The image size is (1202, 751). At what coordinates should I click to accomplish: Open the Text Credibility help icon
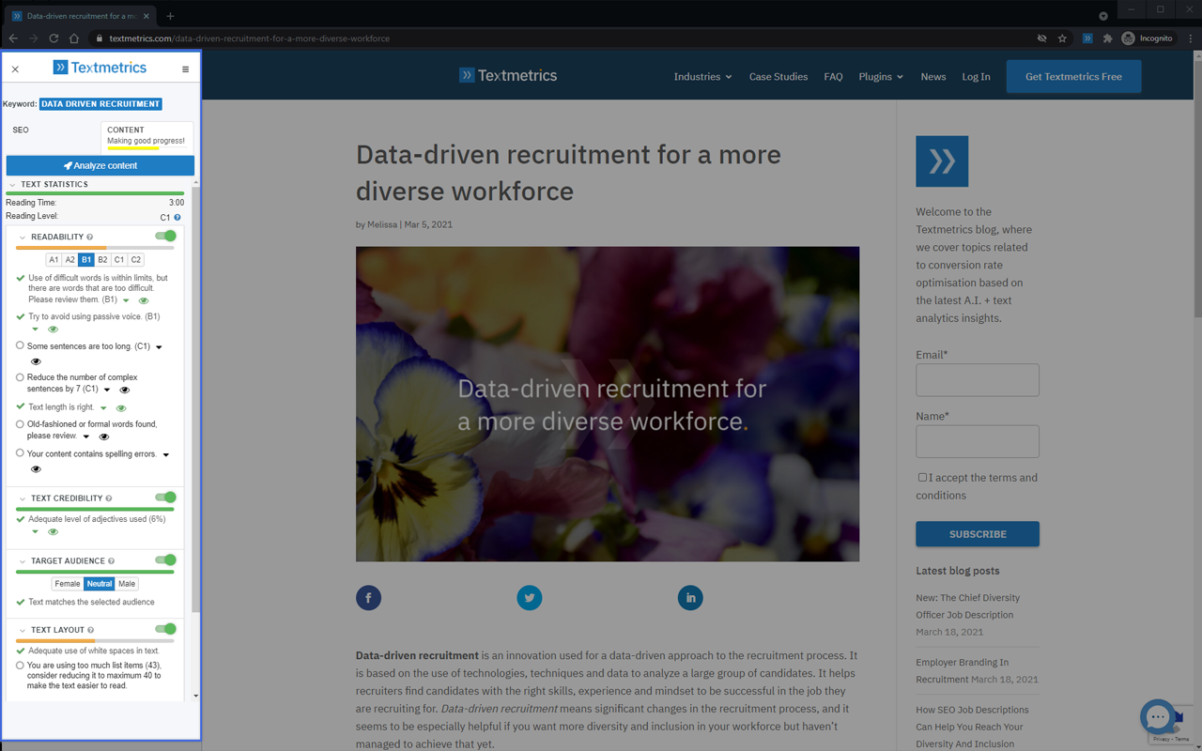click(x=109, y=498)
